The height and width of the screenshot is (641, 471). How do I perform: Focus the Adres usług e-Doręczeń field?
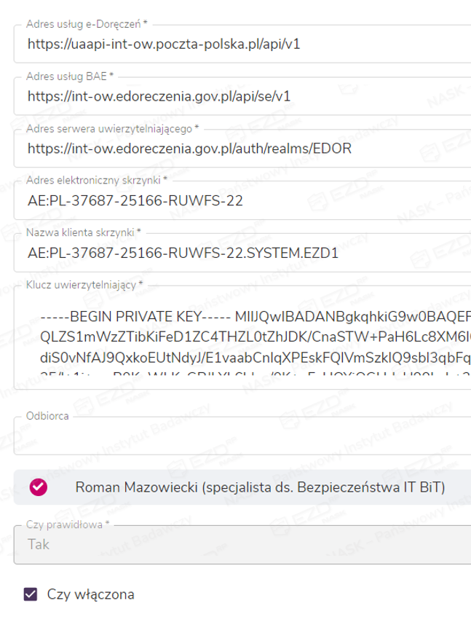point(240,44)
